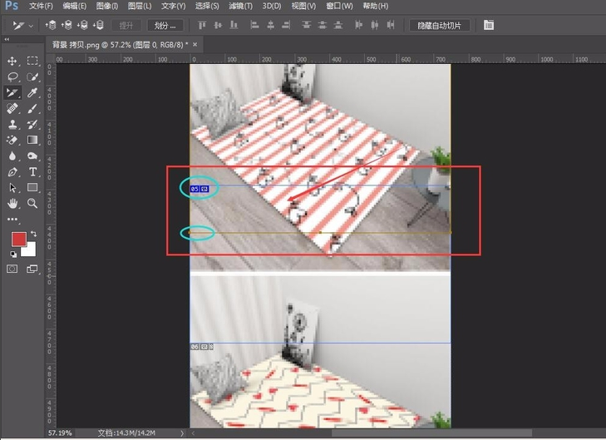Click the 划分... button
Image resolution: width=606 pixels, height=440 pixels.
tap(165, 26)
